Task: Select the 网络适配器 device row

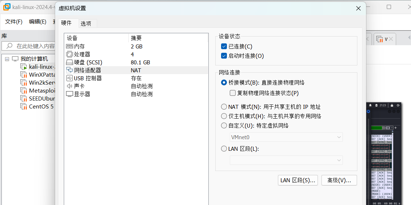Action: click(x=136, y=70)
